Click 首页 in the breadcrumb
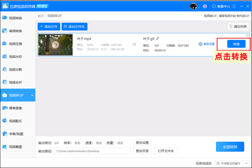The width and height of the screenshot is (252, 168). pyautogui.click(x=41, y=16)
